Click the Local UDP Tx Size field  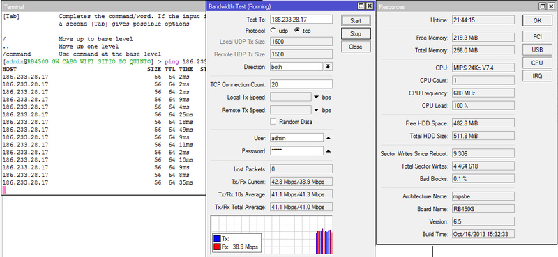[x=301, y=42]
